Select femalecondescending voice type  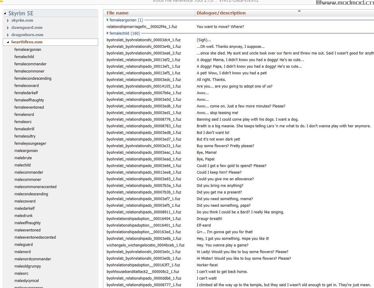33,78
